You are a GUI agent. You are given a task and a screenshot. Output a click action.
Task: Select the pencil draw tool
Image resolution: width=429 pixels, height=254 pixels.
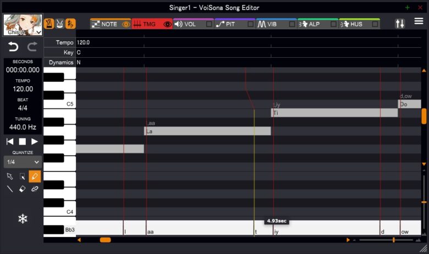[x=35, y=176]
